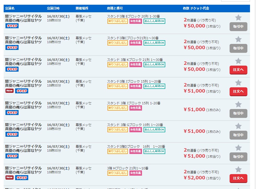This screenshot has height=189, width=256.
Task: Star the C block row 21 listing
Action: click(238, 39)
